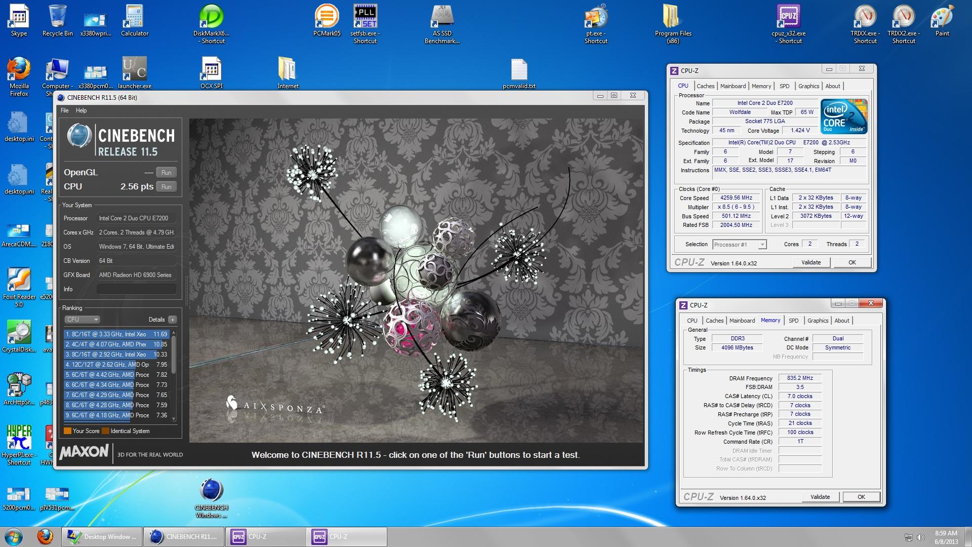Select ranking entry 4C/4T @ 4.07 GHz
Image resolution: width=972 pixels, height=547 pixels.
(116, 344)
